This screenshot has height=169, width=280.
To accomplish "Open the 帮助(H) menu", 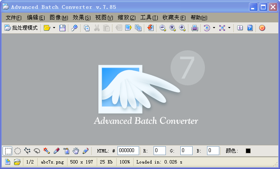I will pos(199,18).
